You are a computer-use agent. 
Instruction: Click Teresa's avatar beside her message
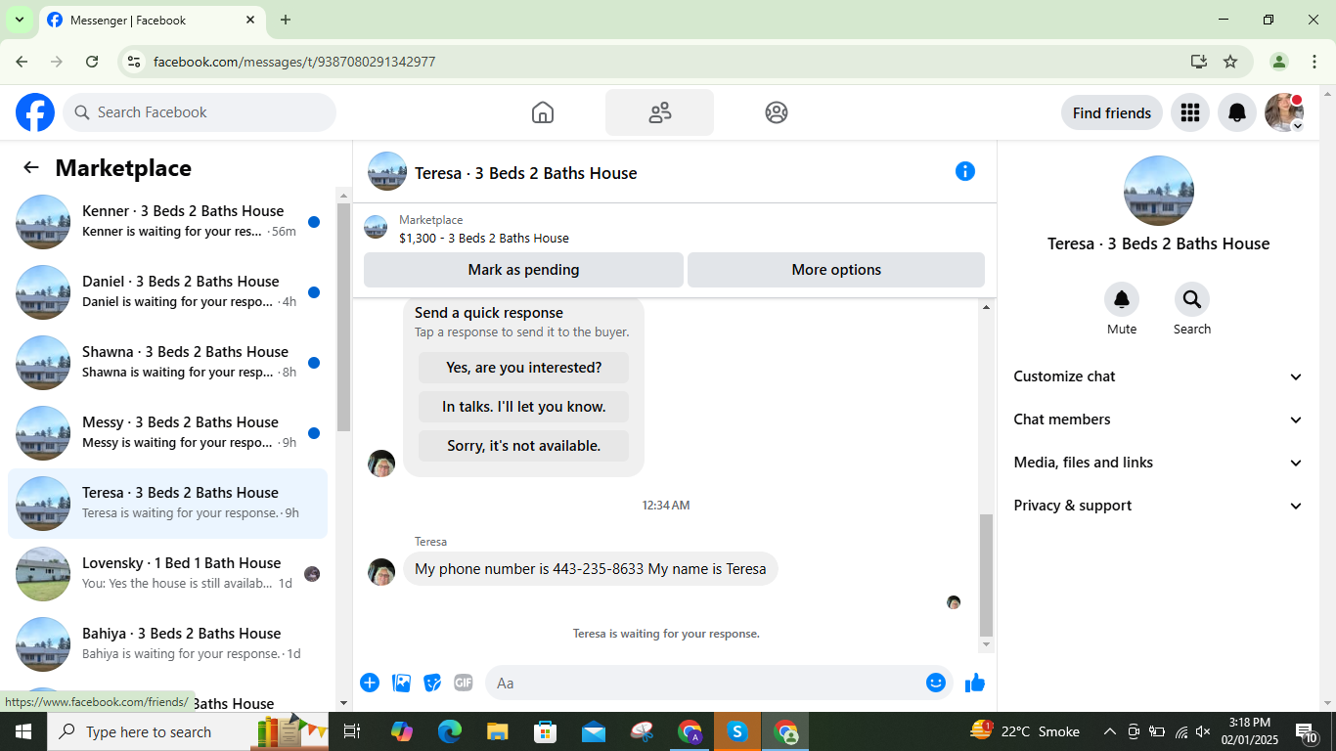pos(381,572)
